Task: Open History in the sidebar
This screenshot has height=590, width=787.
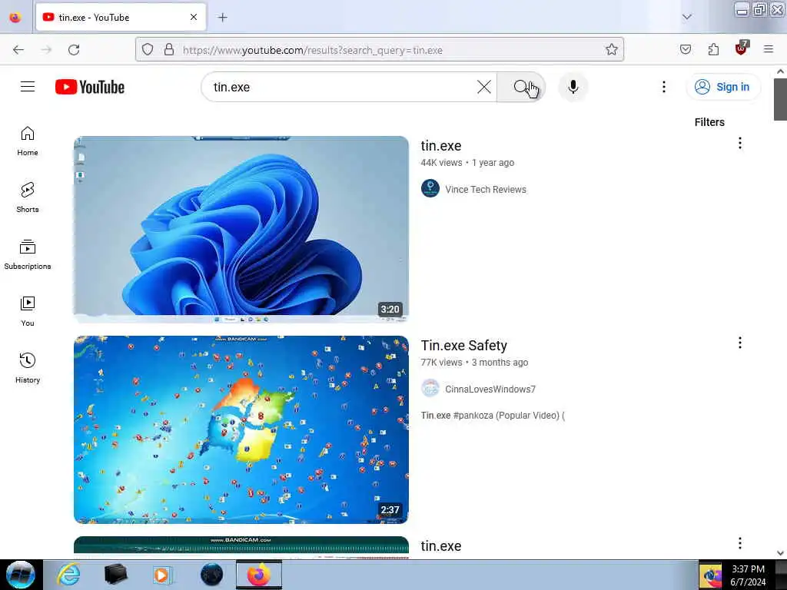Action: pos(28,368)
